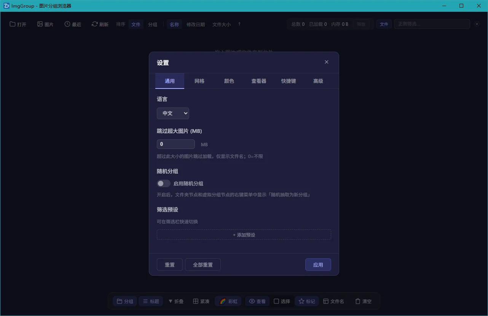Open the 查看器 settings tab

[259, 81]
